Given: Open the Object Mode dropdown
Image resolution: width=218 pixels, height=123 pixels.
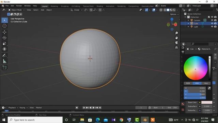Looking at the screenshot, I should (16, 10).
